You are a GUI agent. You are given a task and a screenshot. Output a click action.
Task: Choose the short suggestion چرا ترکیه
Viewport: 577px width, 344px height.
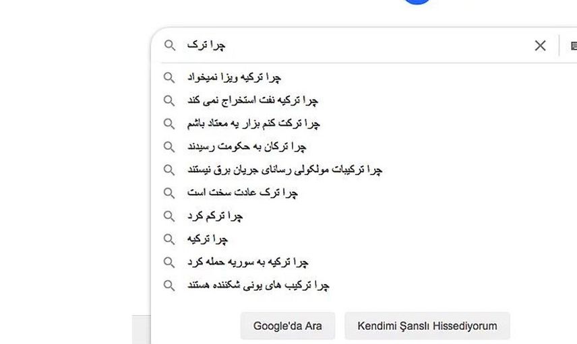pos(208,239)
